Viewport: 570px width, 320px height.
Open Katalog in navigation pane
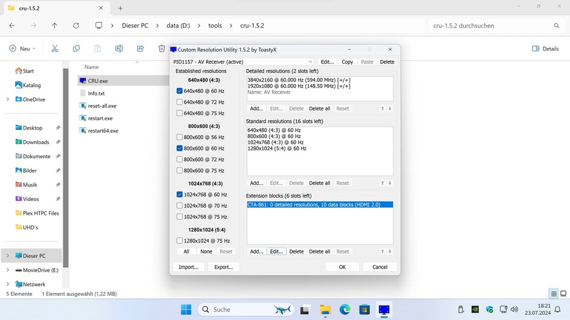(x=28, y=85)
